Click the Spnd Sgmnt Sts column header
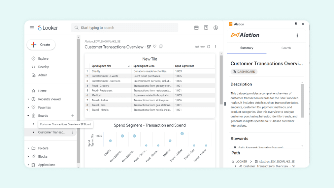 coord(184,66)
